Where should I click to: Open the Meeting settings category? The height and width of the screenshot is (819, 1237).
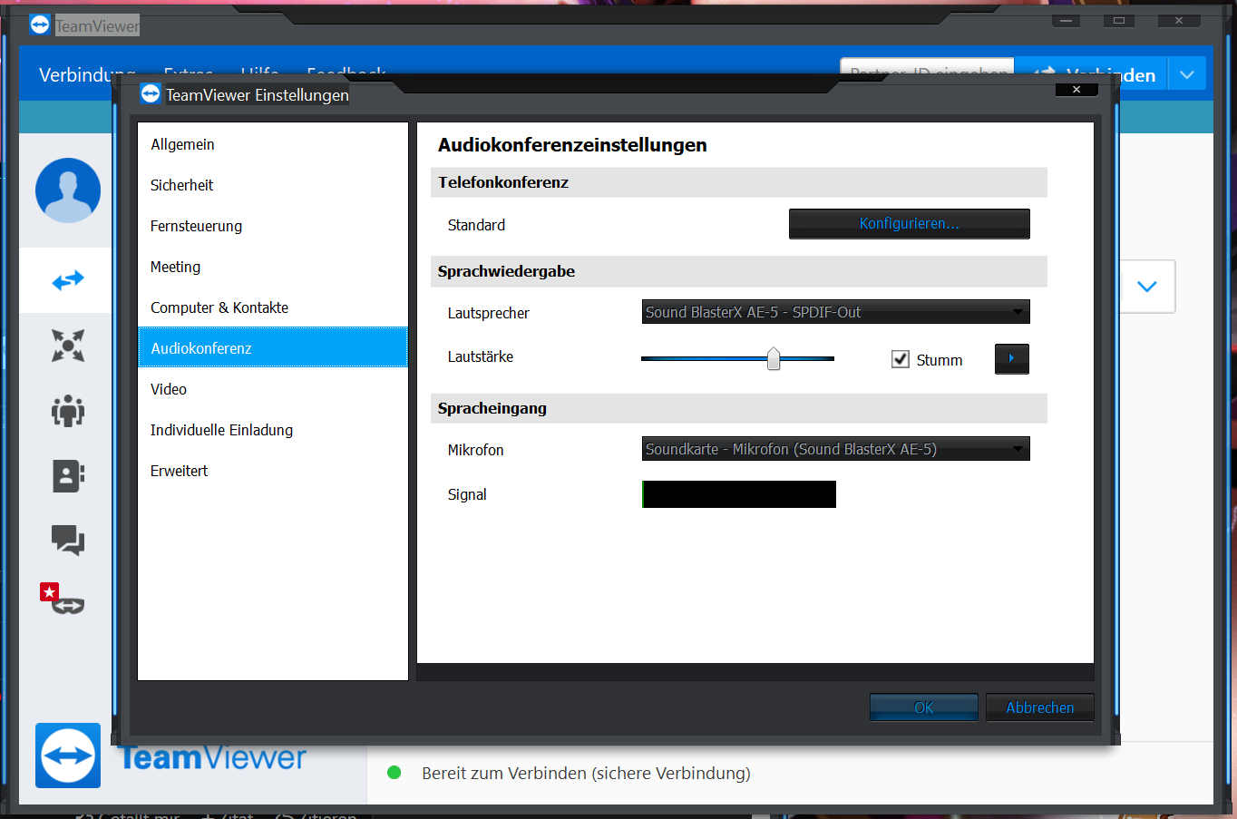click(272, 267)
